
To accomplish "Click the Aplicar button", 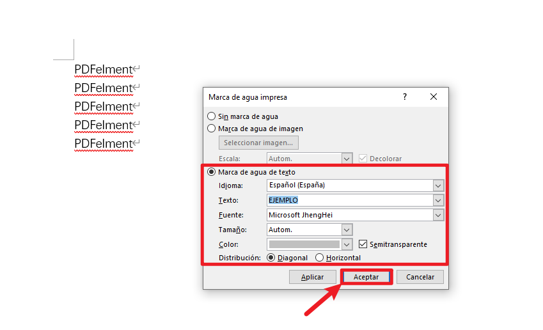I will pyautogui.click(x=312, y=277).
